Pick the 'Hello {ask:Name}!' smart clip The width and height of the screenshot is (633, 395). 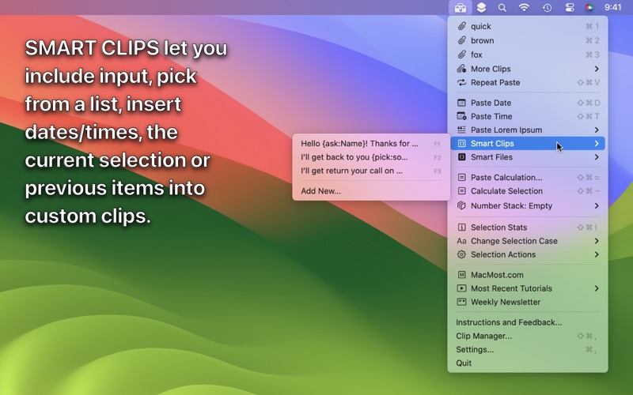pyautogui.click(x=371, y=144)
